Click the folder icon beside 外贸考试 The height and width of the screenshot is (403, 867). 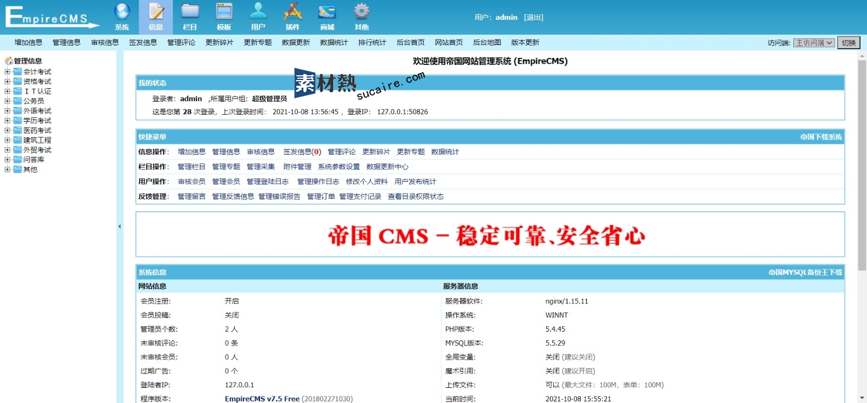(x=18, y=150)
